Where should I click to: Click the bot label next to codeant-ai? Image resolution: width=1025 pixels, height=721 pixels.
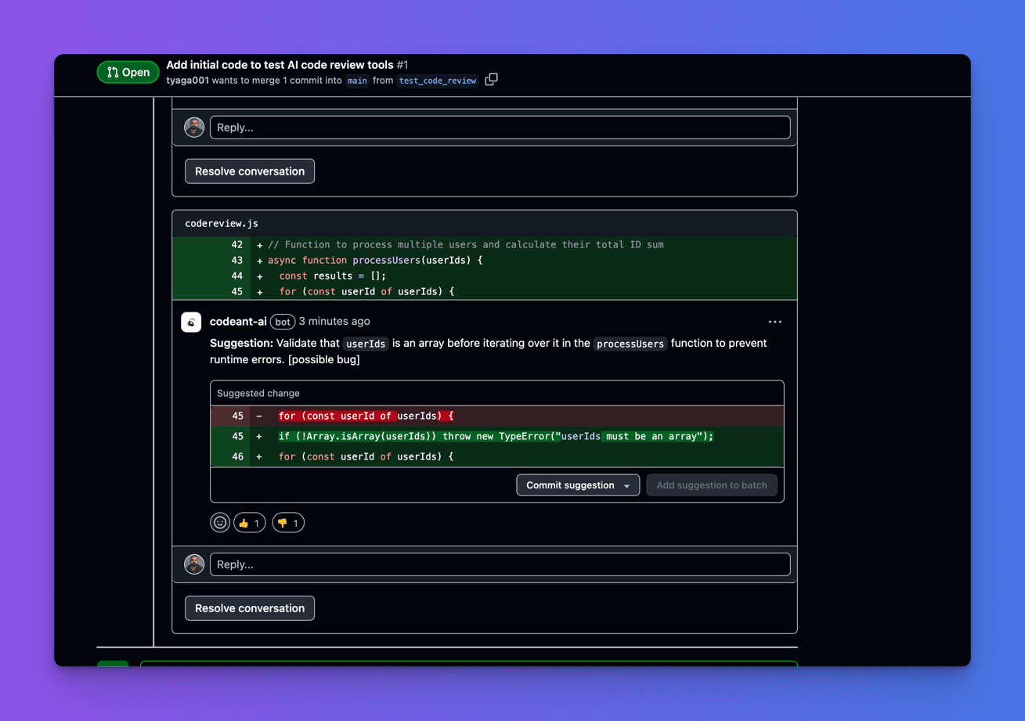(x=283, y=322)
